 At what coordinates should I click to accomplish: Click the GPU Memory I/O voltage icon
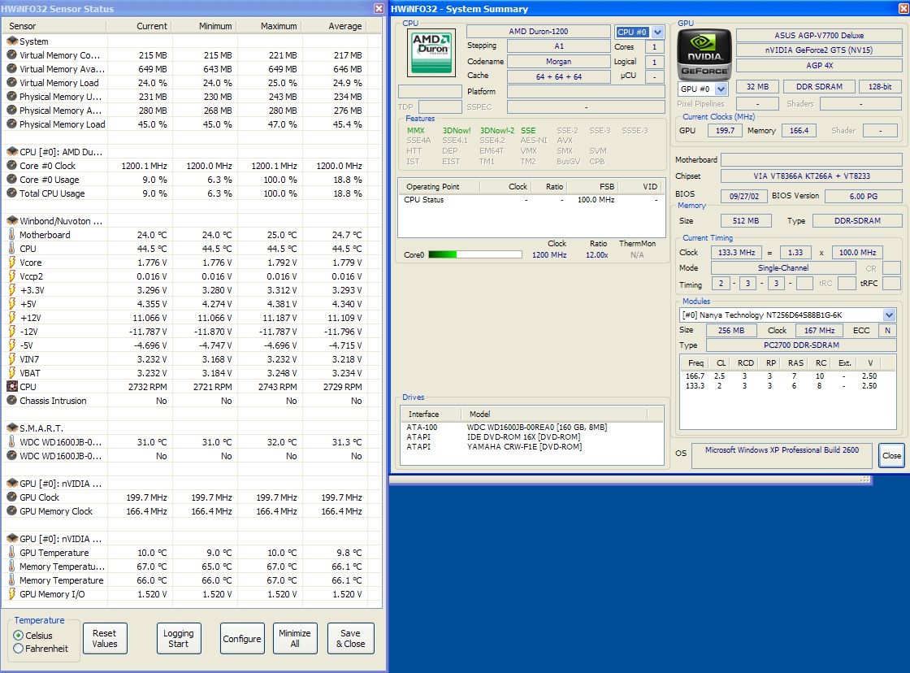[11, 594]
